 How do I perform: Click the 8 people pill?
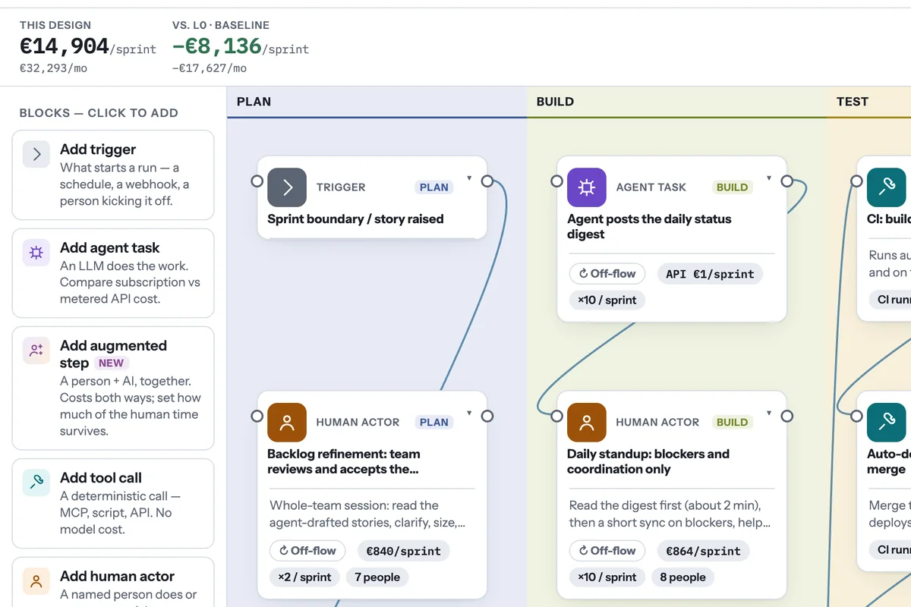click(682, 577)
